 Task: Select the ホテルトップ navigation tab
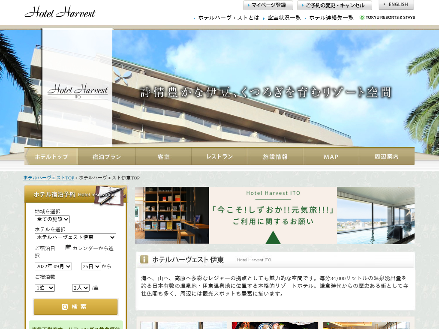51,157
